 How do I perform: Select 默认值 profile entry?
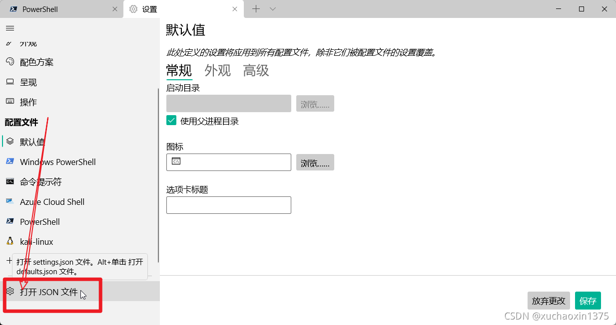80,142
